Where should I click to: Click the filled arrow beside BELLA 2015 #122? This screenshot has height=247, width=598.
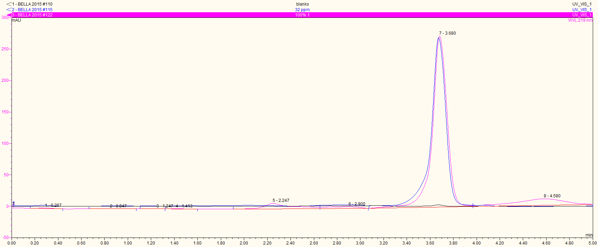pyautogui.click(x=9, y=15)
